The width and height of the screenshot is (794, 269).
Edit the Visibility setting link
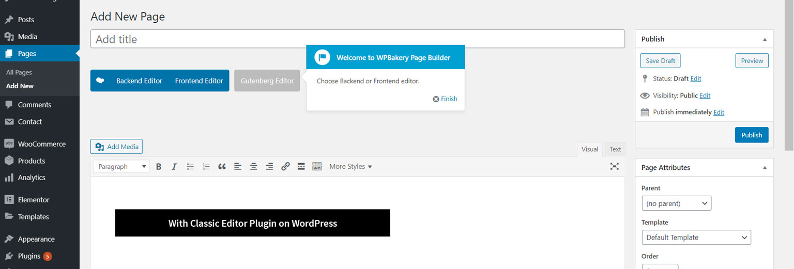705,96
